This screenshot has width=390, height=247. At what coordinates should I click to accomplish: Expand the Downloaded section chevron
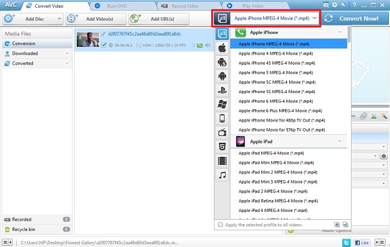[x=67, y=54]
